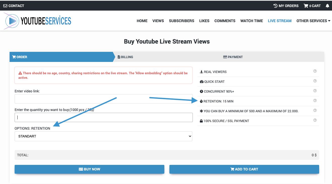Open the Watch Time menu item
Screen dimensions: 332x184
coord(251,21)
